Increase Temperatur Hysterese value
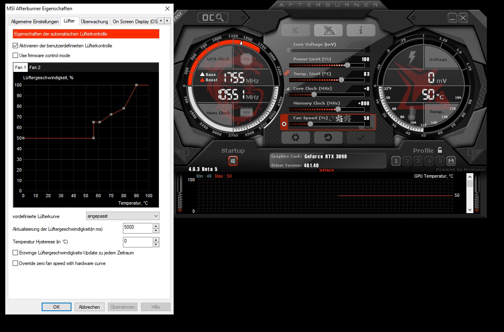Viewport: 504px width, 332px height. pyautogui.click(x=156, y=240)
